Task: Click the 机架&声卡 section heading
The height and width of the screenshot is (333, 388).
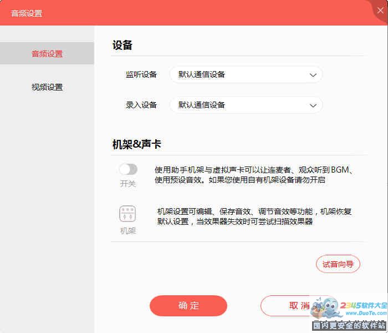Action: [137, 144]
